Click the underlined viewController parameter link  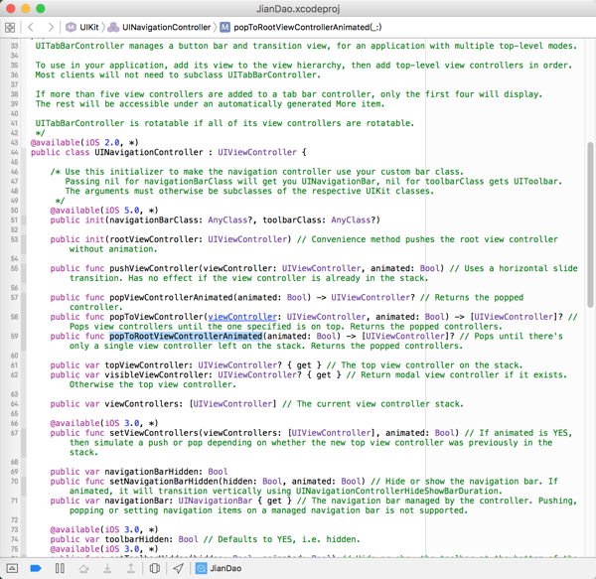tap(242, 317)
